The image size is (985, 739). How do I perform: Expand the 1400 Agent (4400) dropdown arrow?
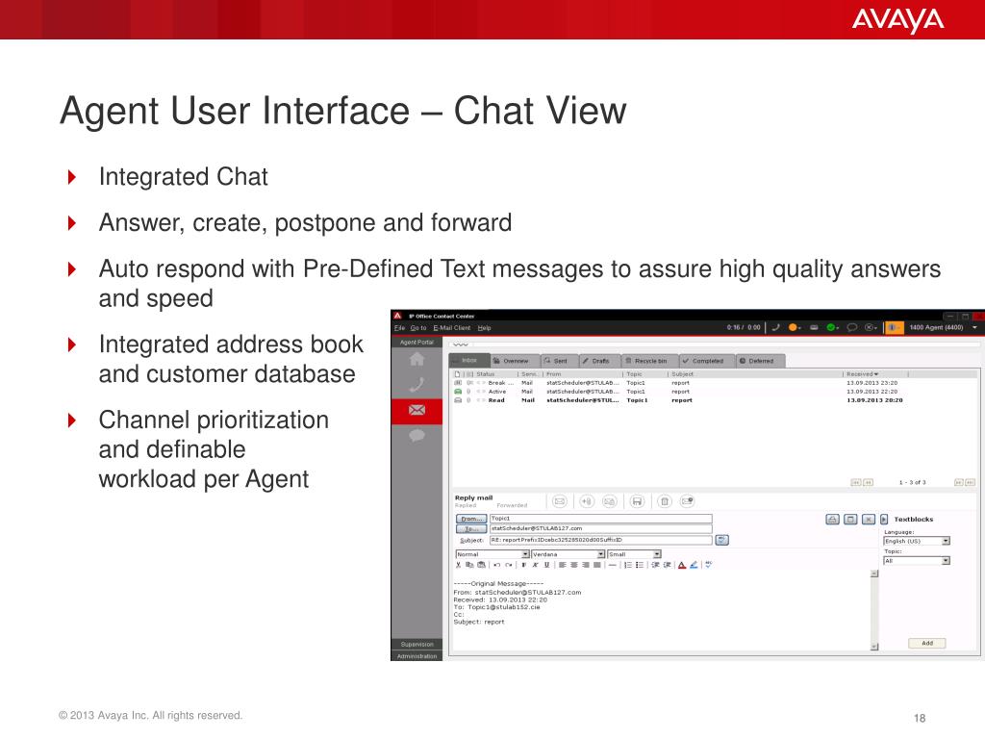[x=975, y=327]
